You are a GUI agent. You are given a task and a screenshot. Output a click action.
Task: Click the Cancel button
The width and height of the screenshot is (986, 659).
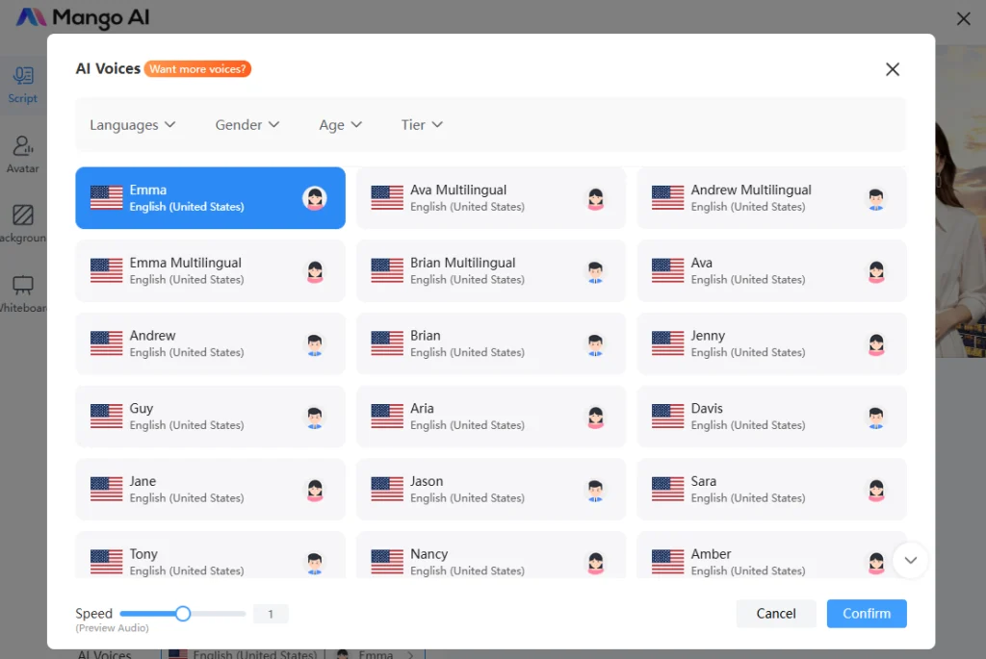775,614
